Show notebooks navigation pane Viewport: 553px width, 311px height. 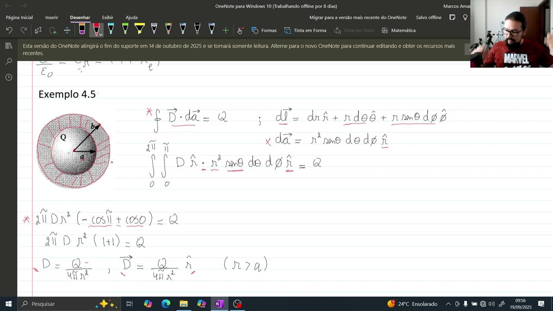9,46
